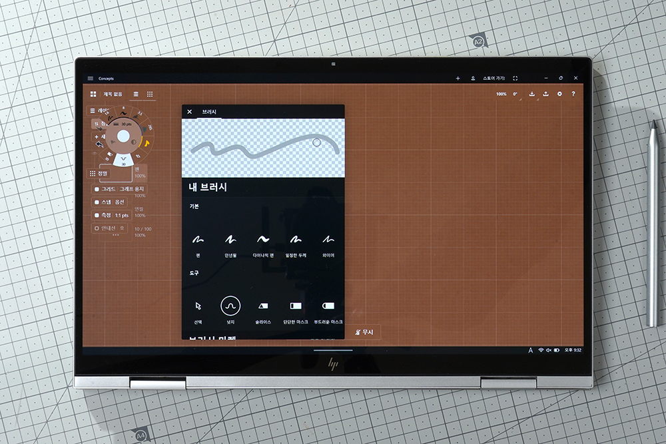Tap the white color circle in the wheel center
Viewport: 666px width, 444px height.
(x=123, y=136)
